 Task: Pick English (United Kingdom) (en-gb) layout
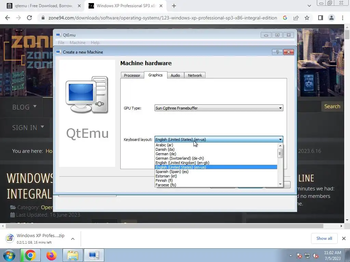point(216,163)
